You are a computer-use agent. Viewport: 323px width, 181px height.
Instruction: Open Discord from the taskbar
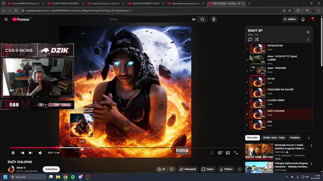tap(80, 177)
